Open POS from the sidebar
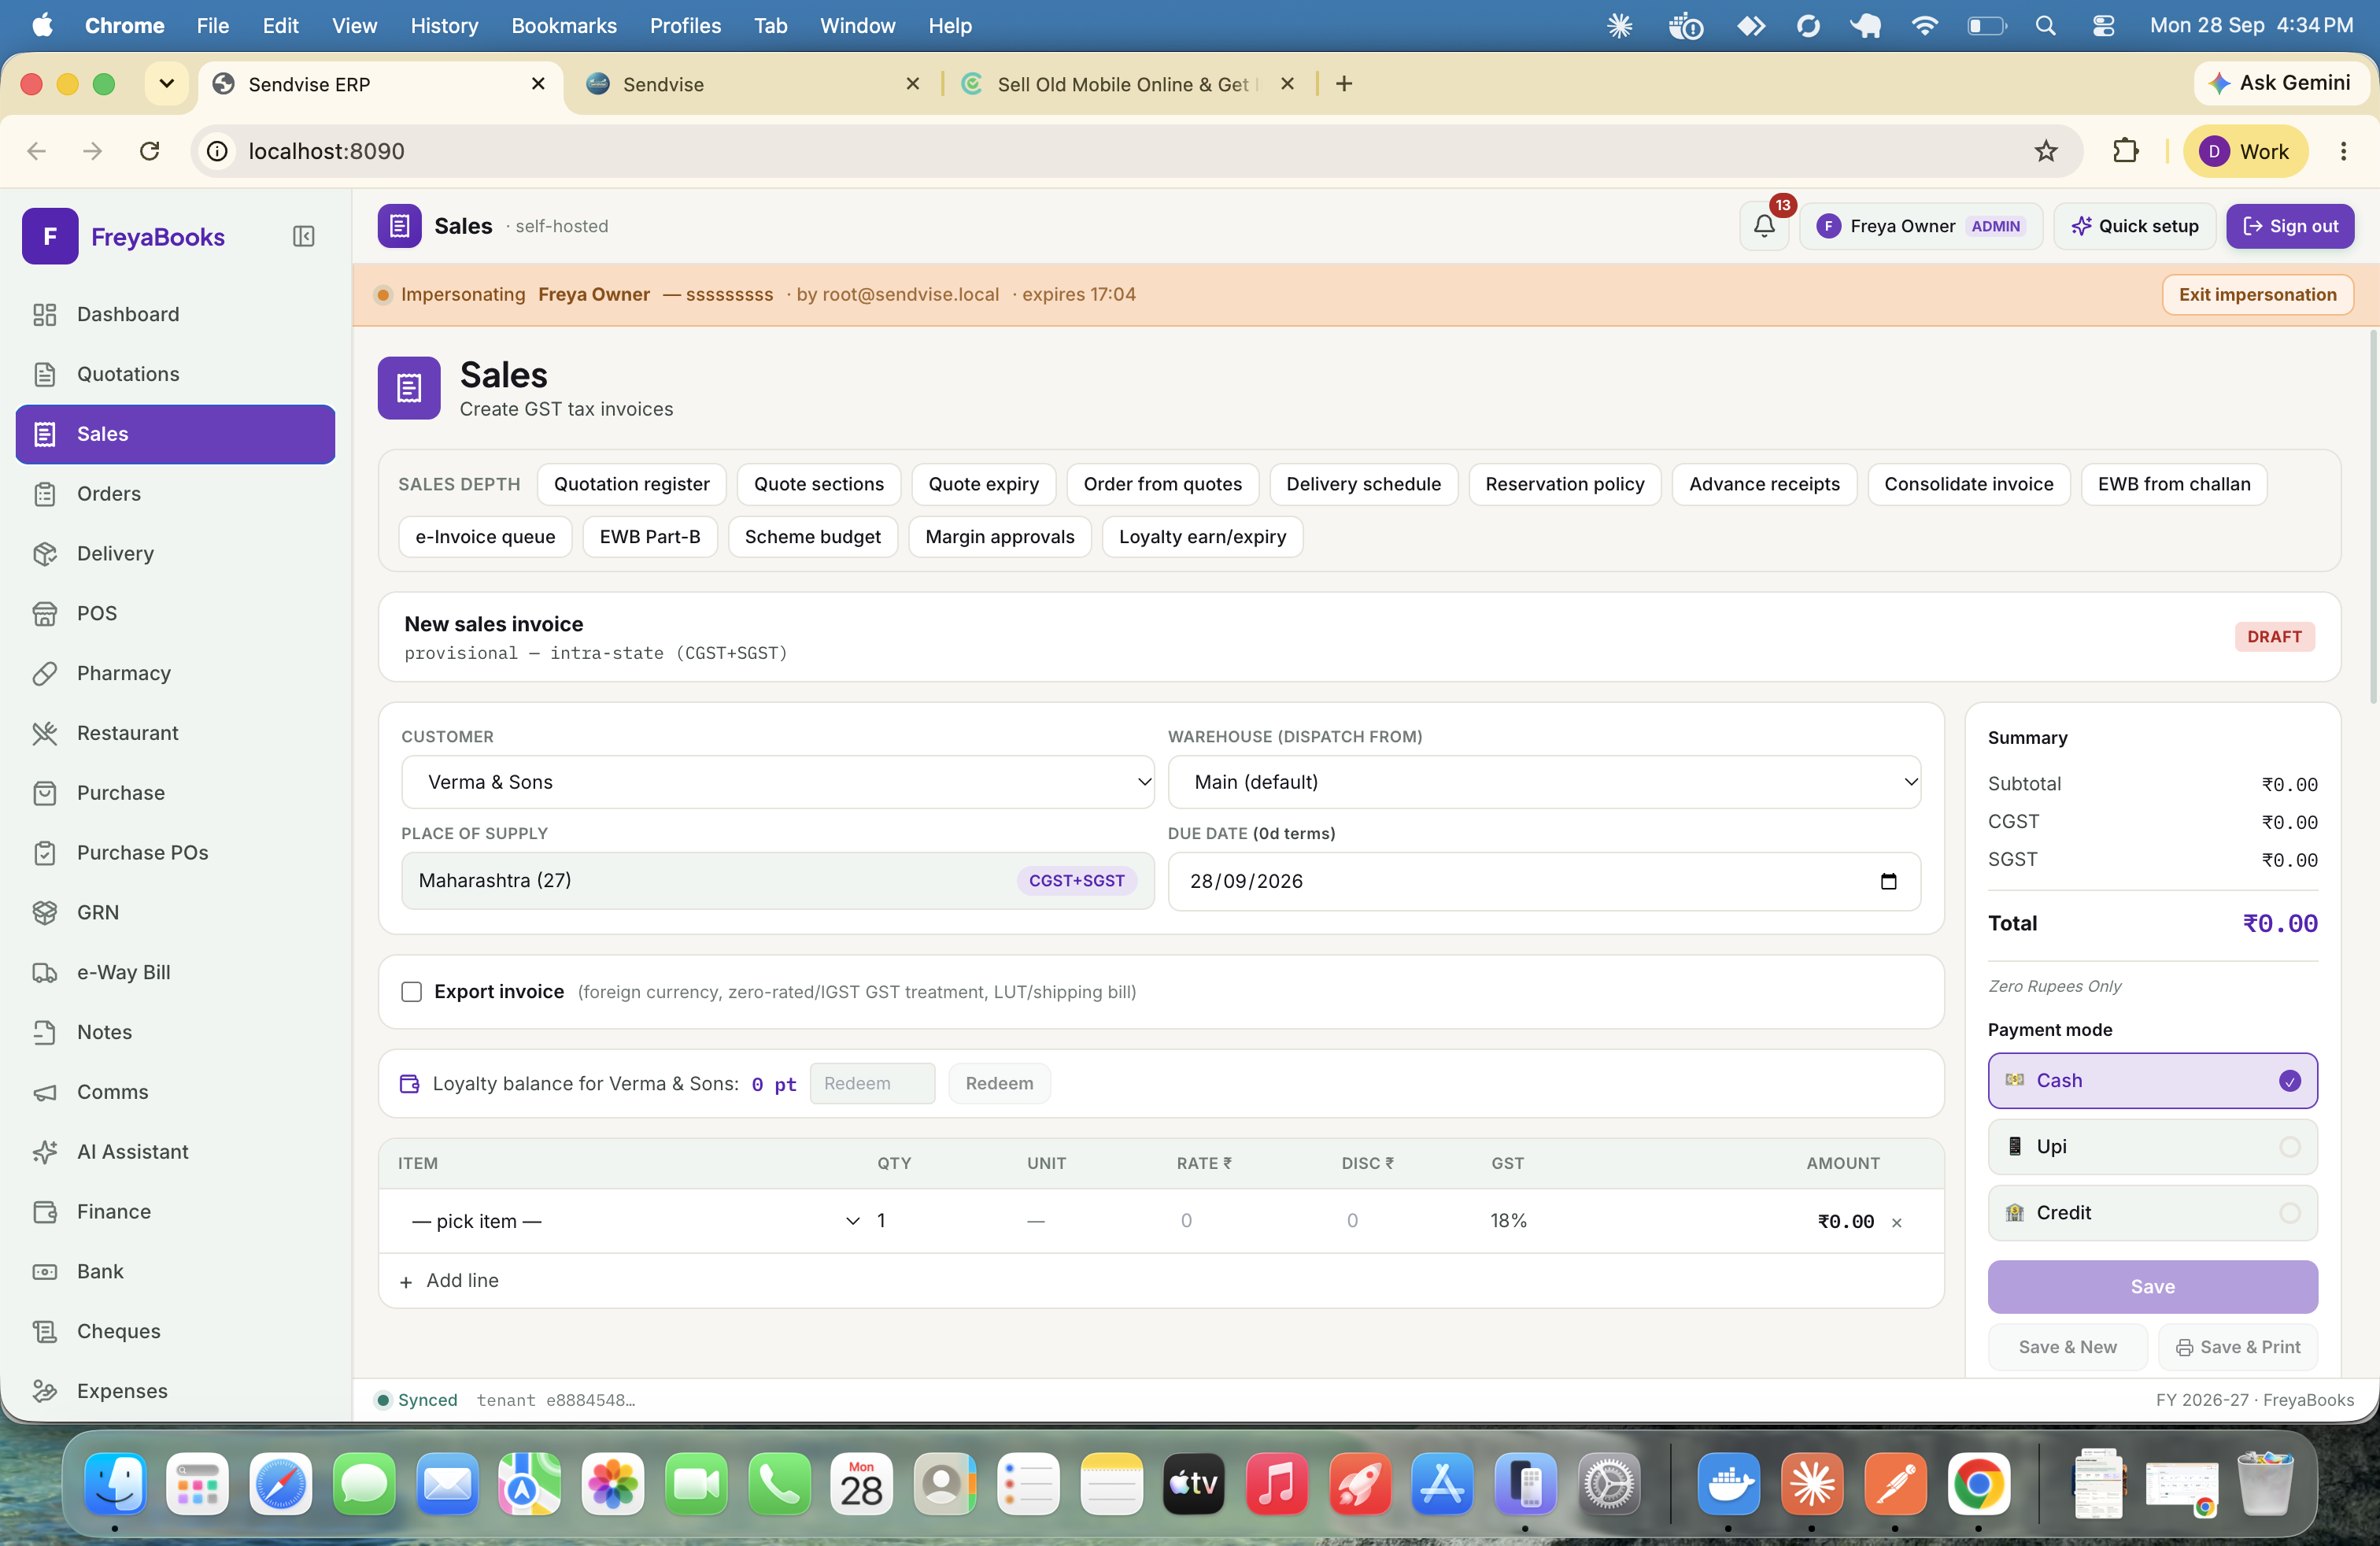 click(x=176, y=614)
